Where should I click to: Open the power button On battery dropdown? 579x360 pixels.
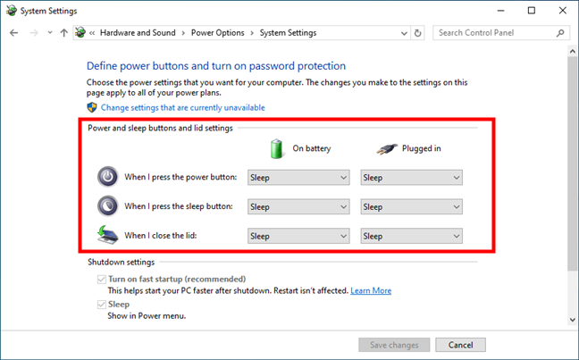tap(298, 178)
